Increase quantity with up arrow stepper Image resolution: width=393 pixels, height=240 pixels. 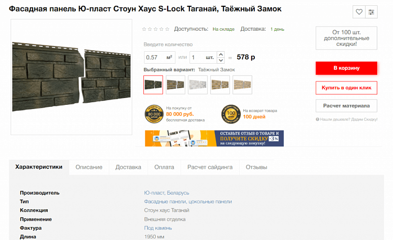220,54
